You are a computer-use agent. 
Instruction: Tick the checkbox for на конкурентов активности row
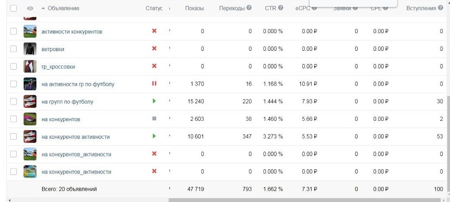[x=13, y=137]
